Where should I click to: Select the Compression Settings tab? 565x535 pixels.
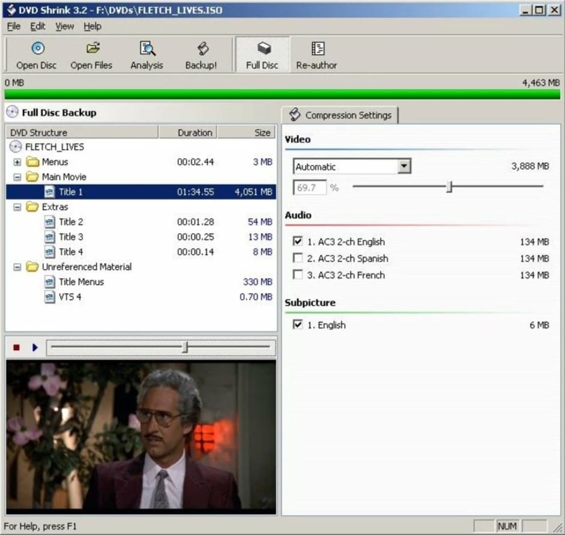[x=340, y=115]
